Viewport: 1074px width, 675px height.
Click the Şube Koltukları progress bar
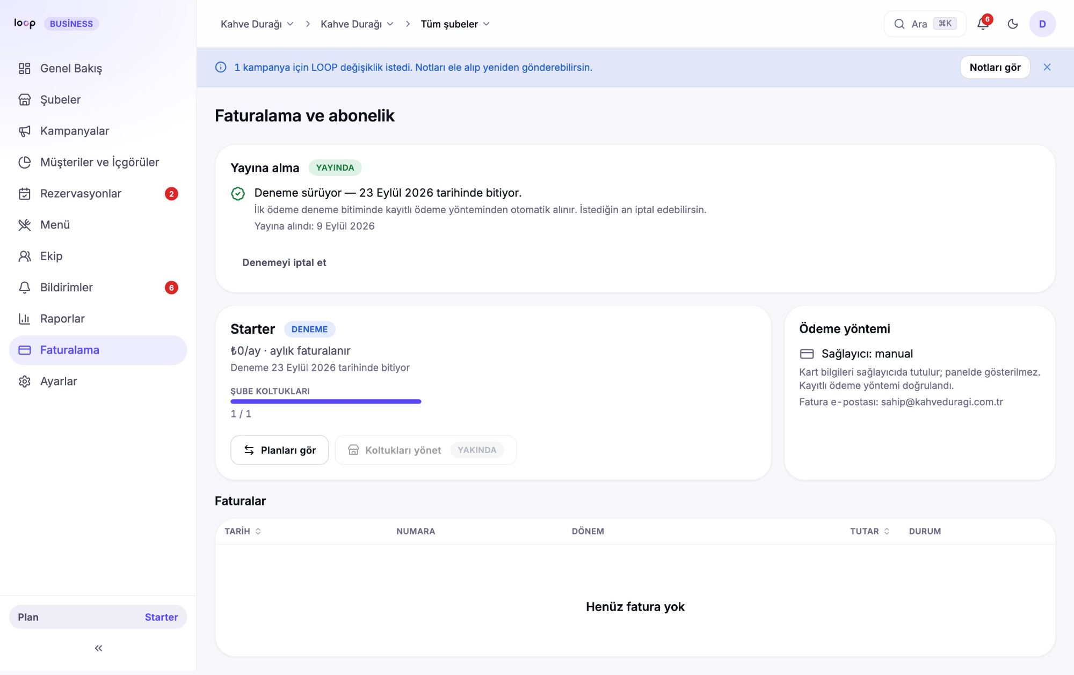(x=326, y=401)
